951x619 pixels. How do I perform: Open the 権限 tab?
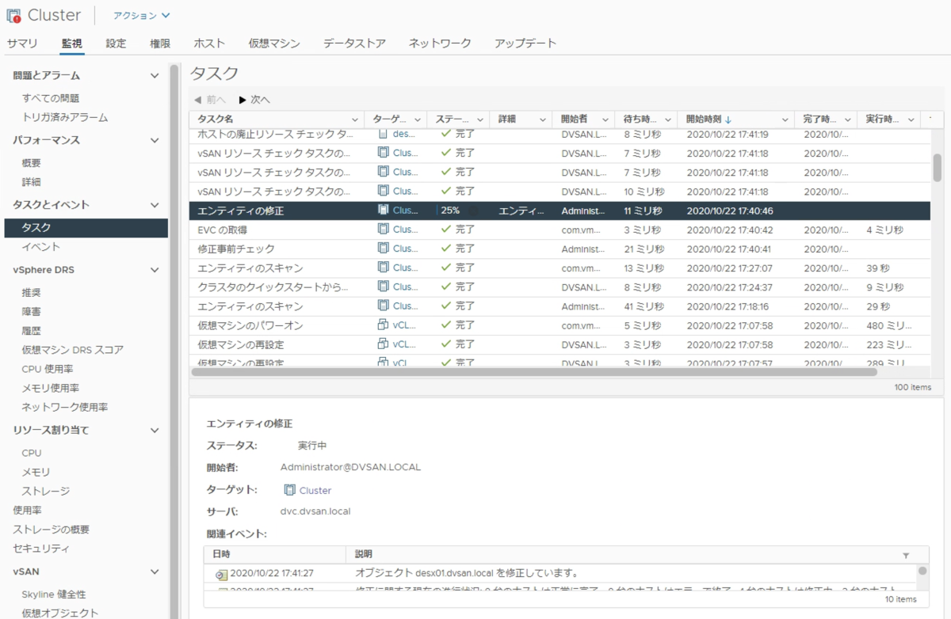pos(160,44)
